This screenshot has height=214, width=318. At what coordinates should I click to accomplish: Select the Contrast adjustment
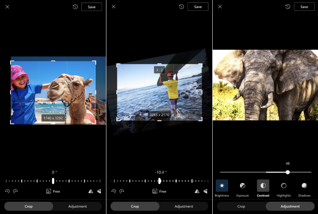[x=263, y=188]
